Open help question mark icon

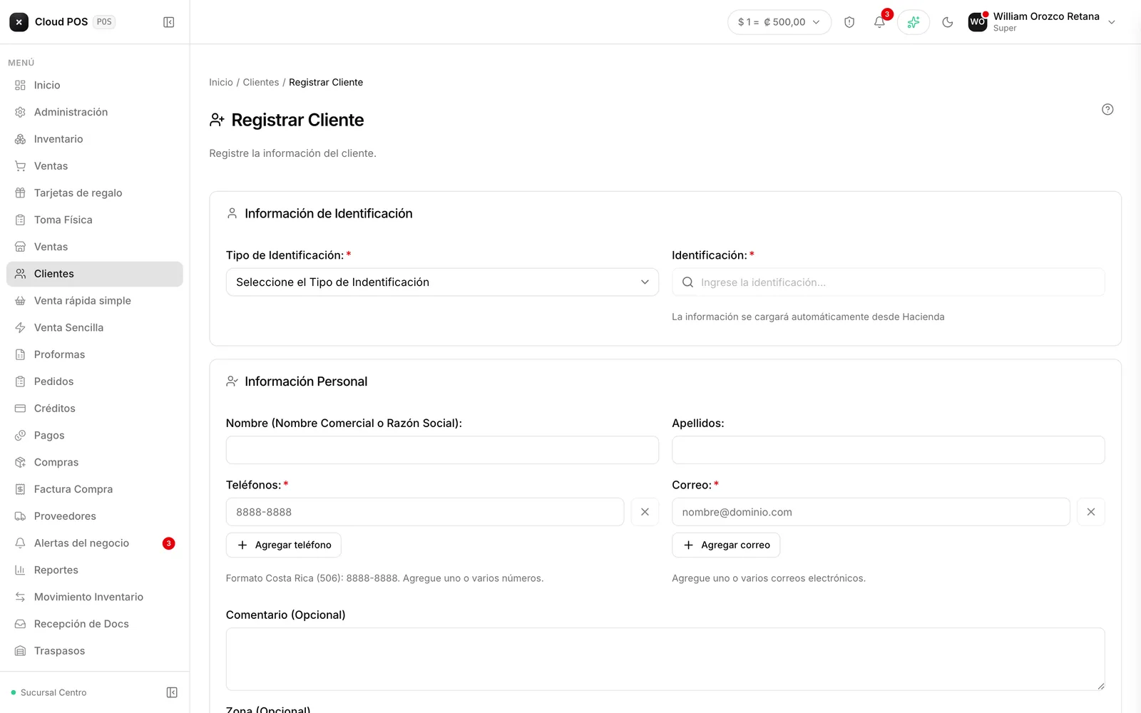(1107, 109)
